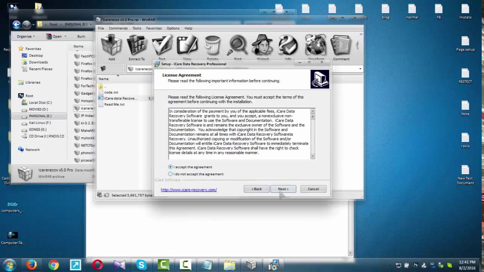This screenshot has height=272, width=484.
Task: Click the Add icon in WinRAR toolbar
Action: pyautogui.click(x=112, y=47)
